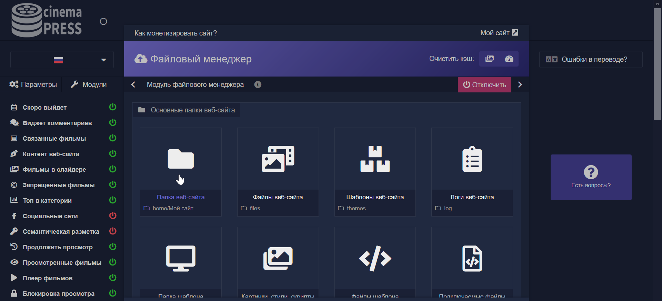Open the info icon beside module title
662x301 pixels.
[x=258, y=84]
